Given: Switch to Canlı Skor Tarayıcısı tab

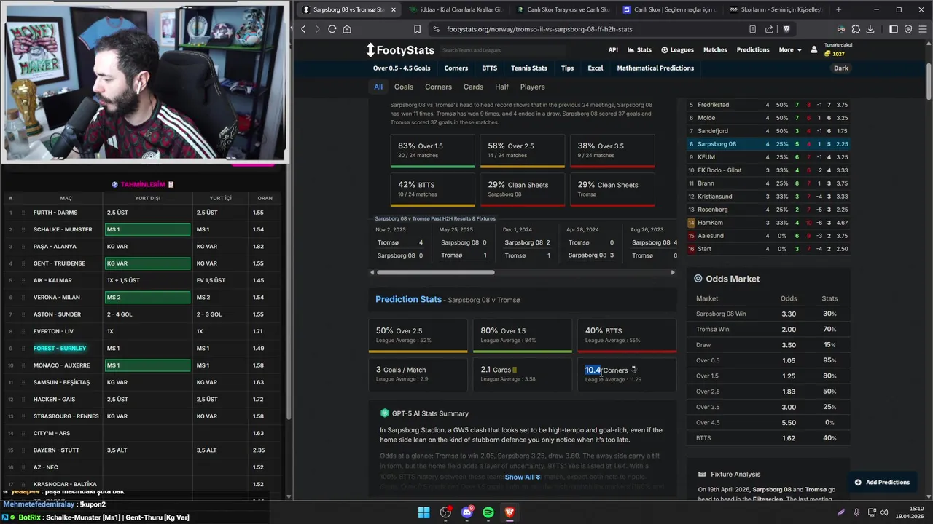Looking at the screenshot, I should point(562,9).
